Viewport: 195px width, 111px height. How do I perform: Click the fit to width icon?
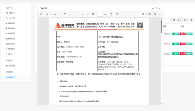click(93, 14)
